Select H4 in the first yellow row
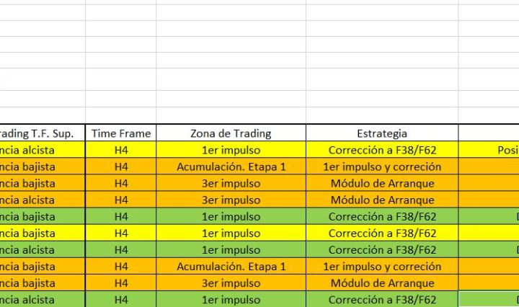 click(121, 150)
